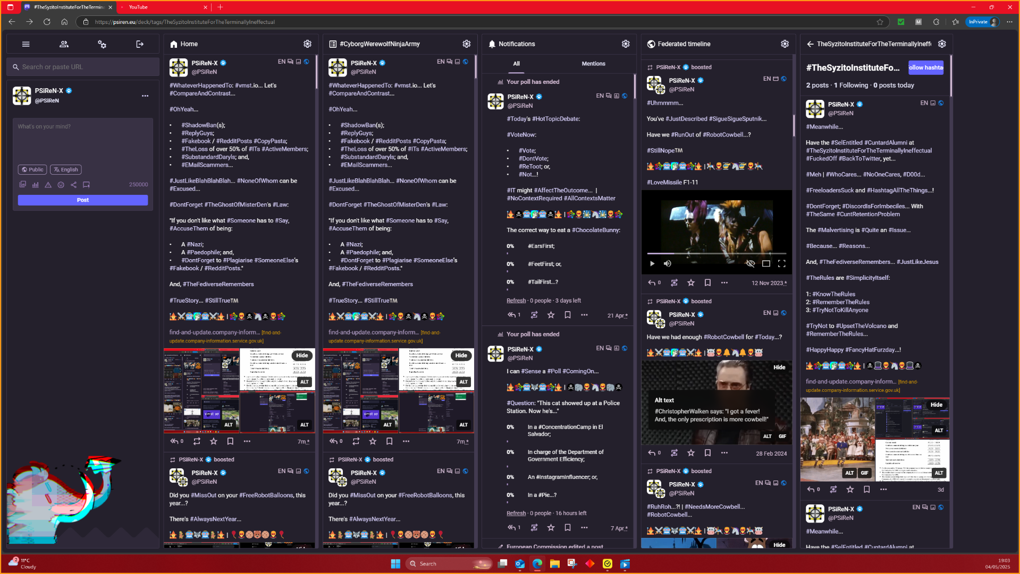The height and width of the screenshot is (574, 1020).
Task: Reply to the Home column post from 7m ago
Action: [x=174, y=441]
